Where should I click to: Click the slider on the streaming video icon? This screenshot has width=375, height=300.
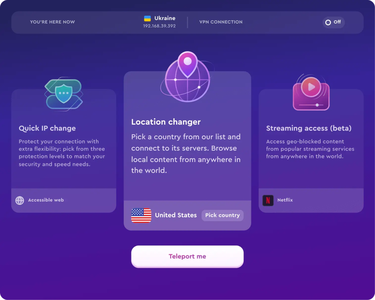coord(311,105)
